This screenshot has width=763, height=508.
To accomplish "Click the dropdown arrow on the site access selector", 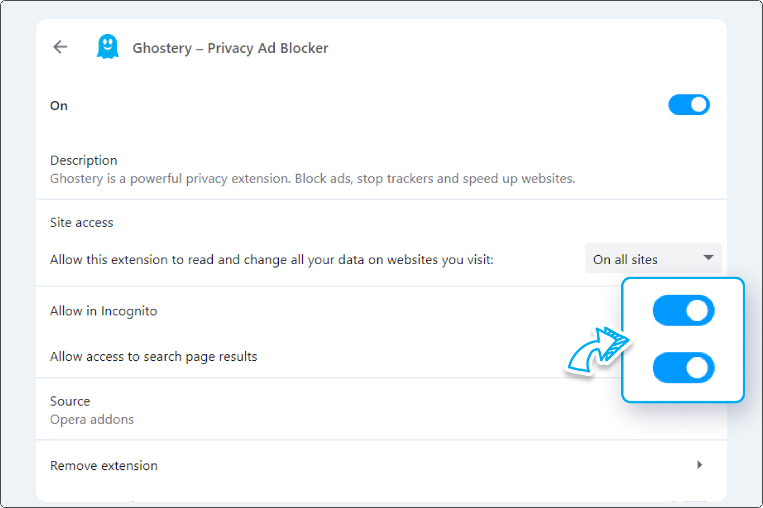I will tap(709, 258).
